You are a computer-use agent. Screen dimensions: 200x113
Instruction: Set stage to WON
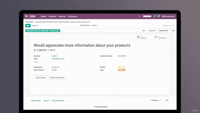[173, 31]
